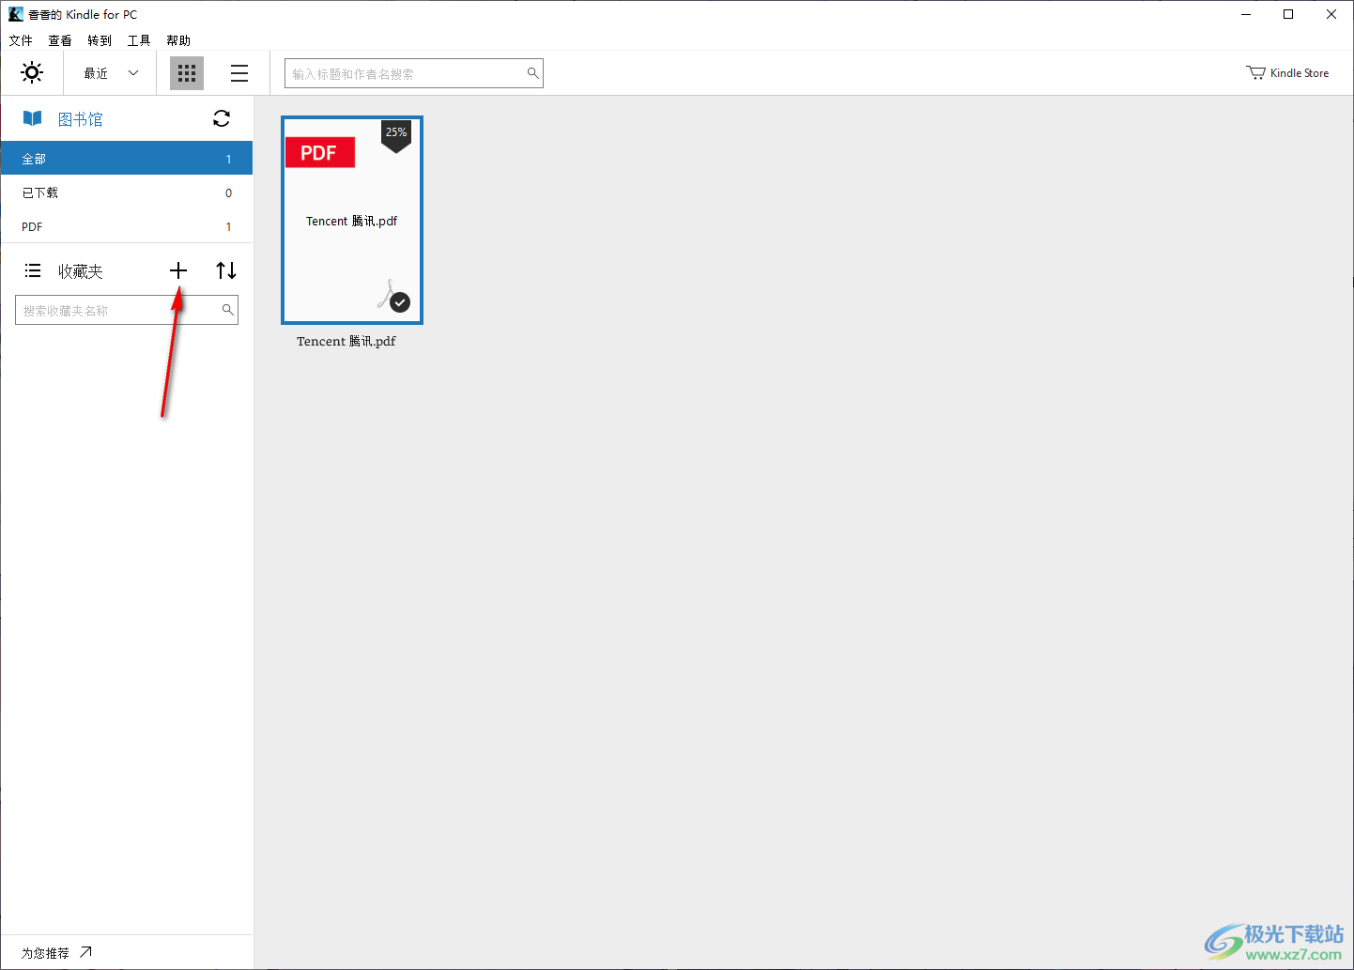This screenshot has width=1354, height=970.
Task: Open the 工具 menu
Action: [139, 40]
